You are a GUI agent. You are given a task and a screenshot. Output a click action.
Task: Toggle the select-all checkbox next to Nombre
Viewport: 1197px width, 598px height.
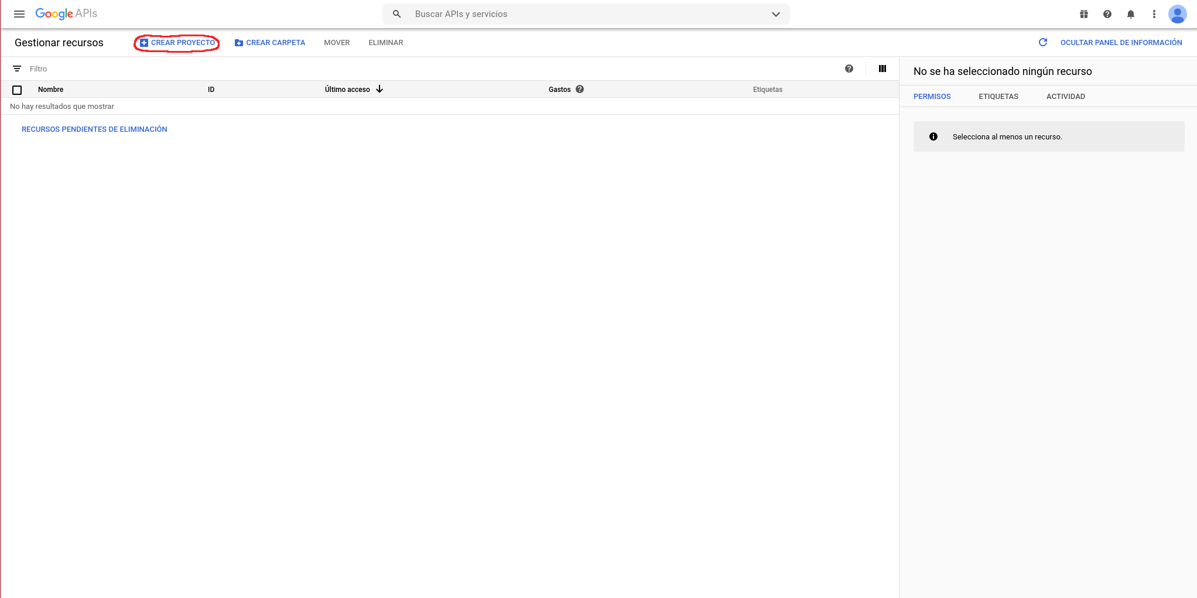pyautogui.click(x=17, y=90)
